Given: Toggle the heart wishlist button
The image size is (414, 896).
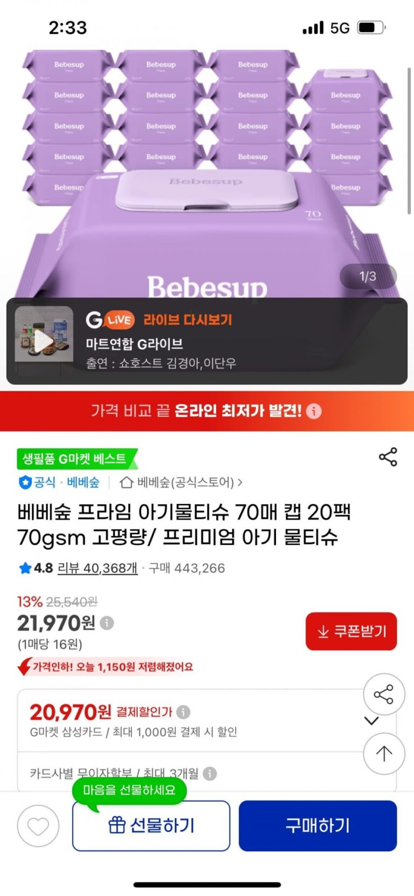Looking at the screenshot, I should pyautogui.click(x=38, y=826).
